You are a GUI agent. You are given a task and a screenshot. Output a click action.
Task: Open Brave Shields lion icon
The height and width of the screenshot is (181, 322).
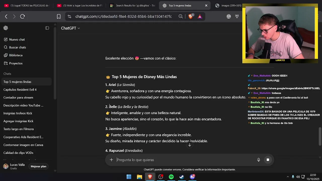click(x=191, y=16)
